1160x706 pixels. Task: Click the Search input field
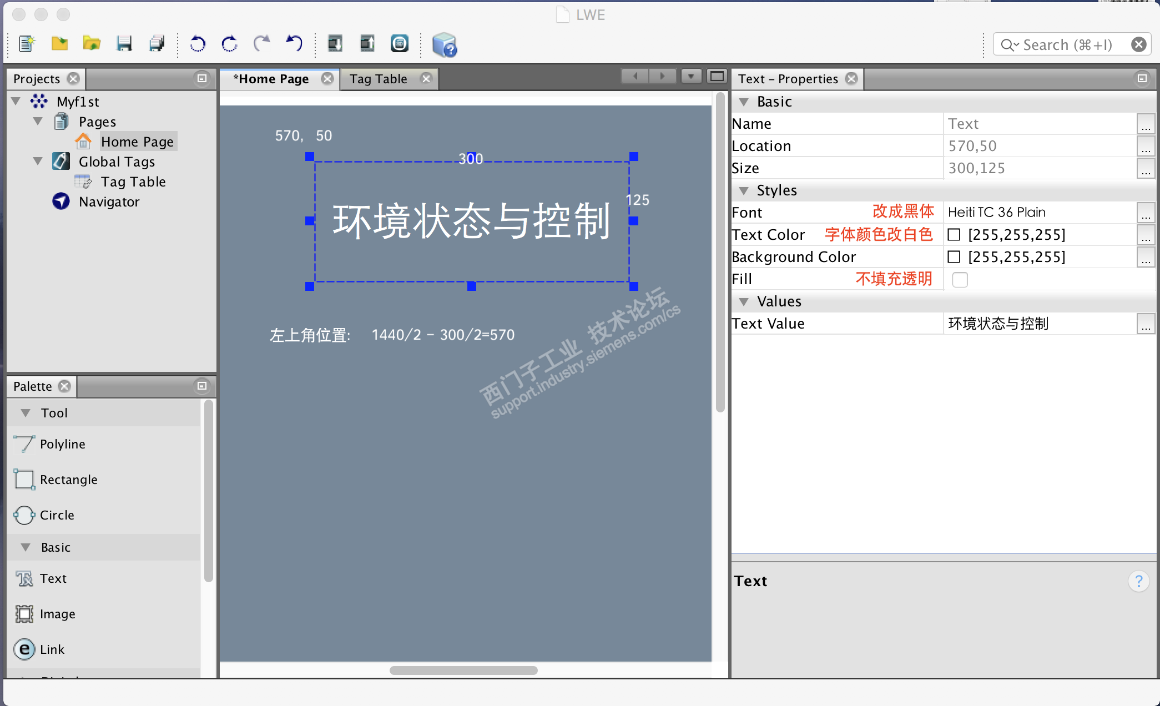tap(1067, 45)
